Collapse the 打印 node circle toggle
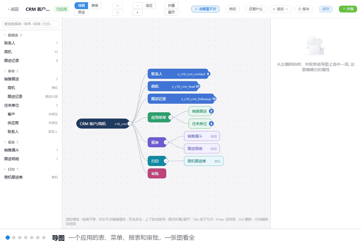 (x=166, y=161)
